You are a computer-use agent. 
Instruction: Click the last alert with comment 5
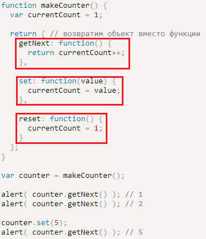pos(72,232)
